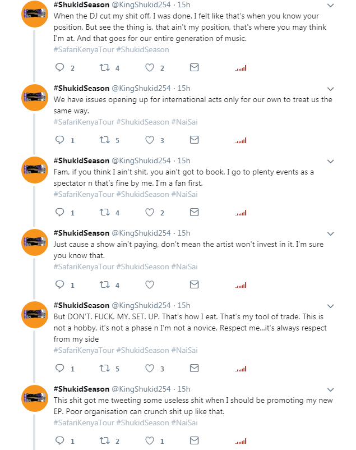Reply to the 'When the DJ cut' tweet
The width and height of the screenshot is (356, 450).
coord(59,67)
